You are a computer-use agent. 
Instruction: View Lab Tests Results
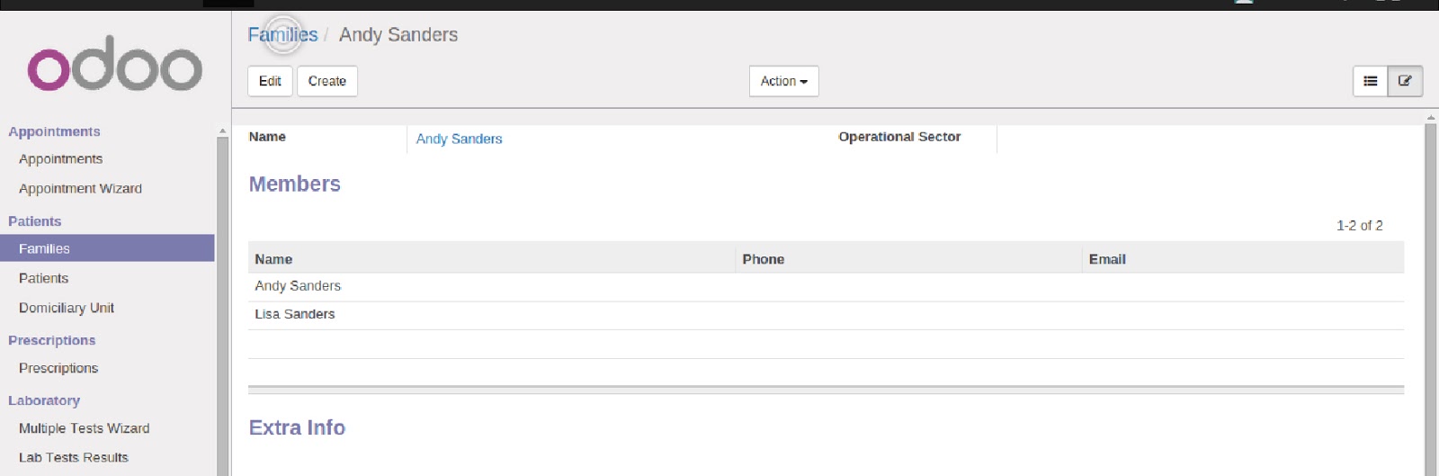[x=74, y=457]
